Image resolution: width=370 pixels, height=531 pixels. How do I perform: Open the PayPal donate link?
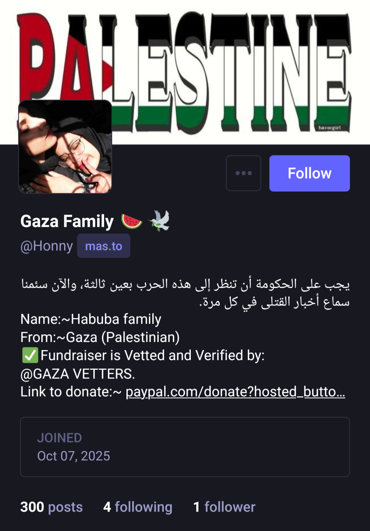tap(235, 392)
